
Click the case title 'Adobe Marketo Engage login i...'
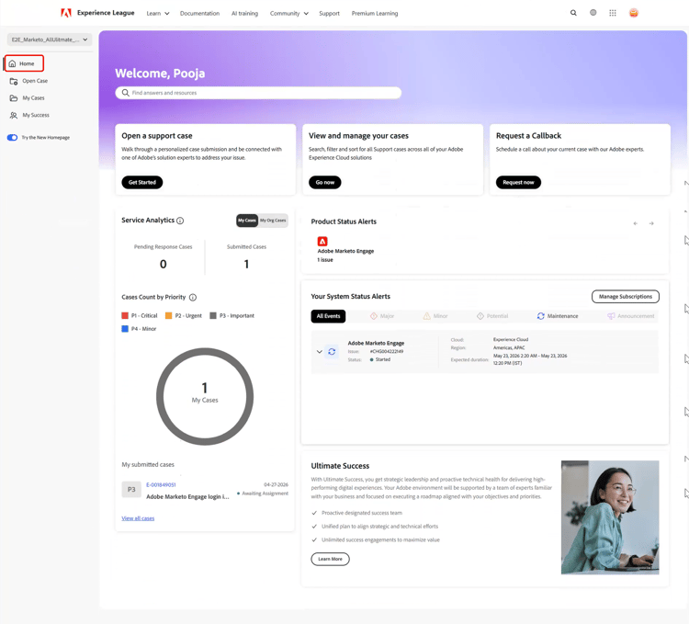point(187,497)
